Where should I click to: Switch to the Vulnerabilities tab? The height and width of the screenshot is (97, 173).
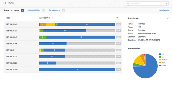34,10
